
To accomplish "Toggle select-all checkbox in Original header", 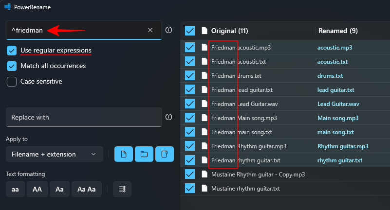I will click(x=190, y=31).
